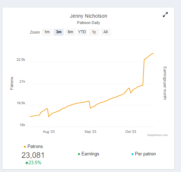
Task: Click the Sep '23 axis label
Action: [90, 132]
